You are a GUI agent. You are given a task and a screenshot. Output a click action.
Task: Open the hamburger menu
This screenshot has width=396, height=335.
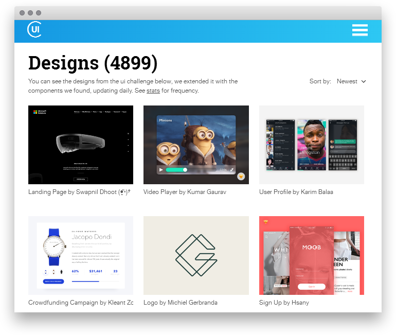pyautogui.click(x=359, y=30)
